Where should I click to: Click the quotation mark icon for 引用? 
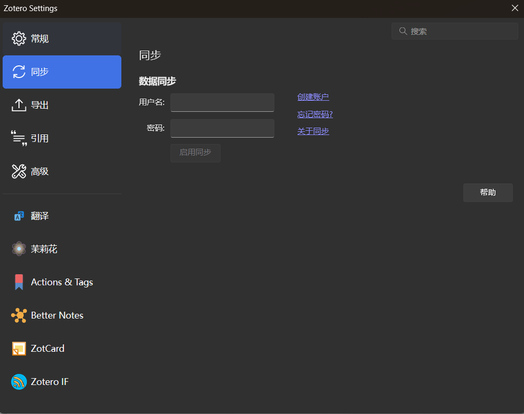(x=19, y=138)
